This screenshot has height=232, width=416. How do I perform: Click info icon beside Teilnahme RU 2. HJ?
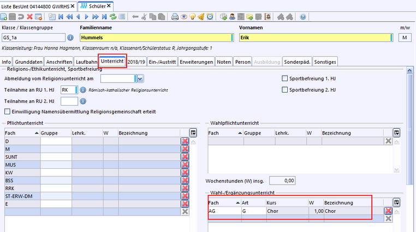point(83,101)
